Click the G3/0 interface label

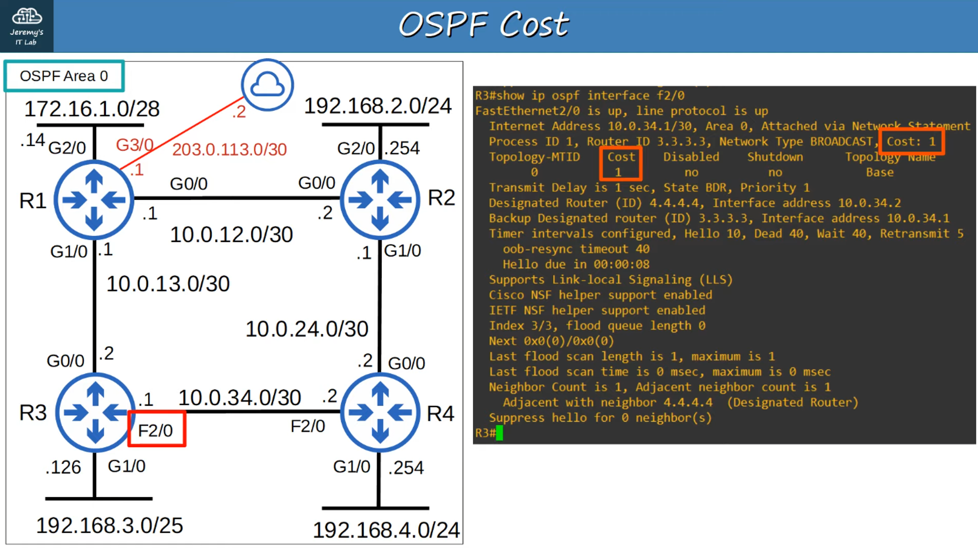point(134,144)
